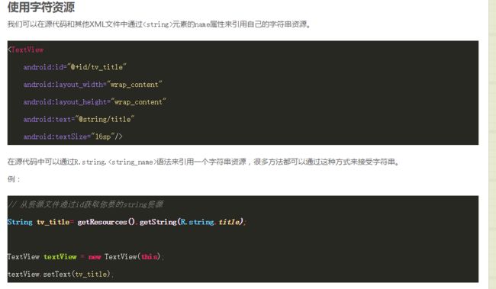Click tv_title variable in the getString line
Viewport: 496px width, 289px height.
(53, 222)
